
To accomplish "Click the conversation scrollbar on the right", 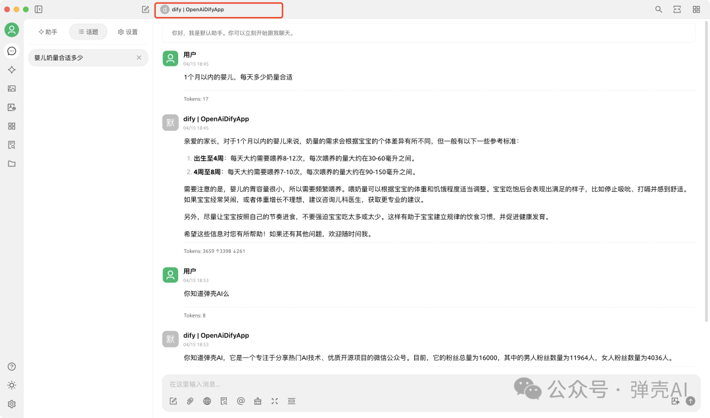I will (707, 172).
